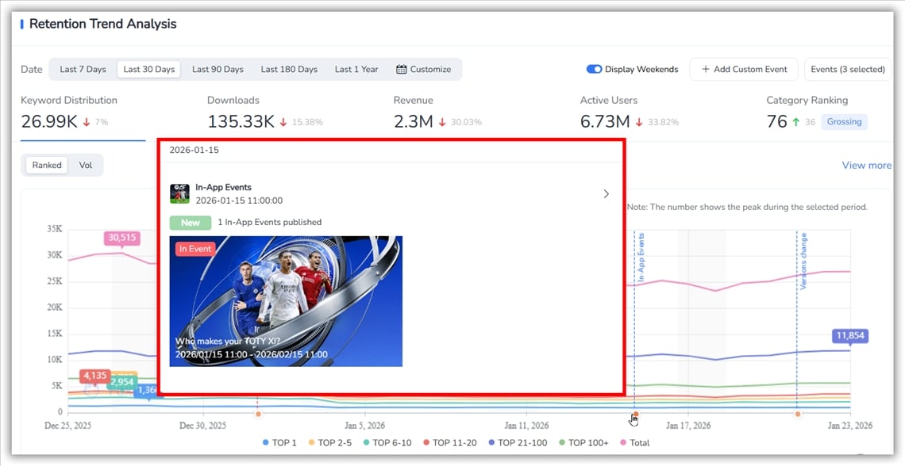Click the Add Custom Event button
The height and width of the screenshot is (466, 905).
pos(744,70)
